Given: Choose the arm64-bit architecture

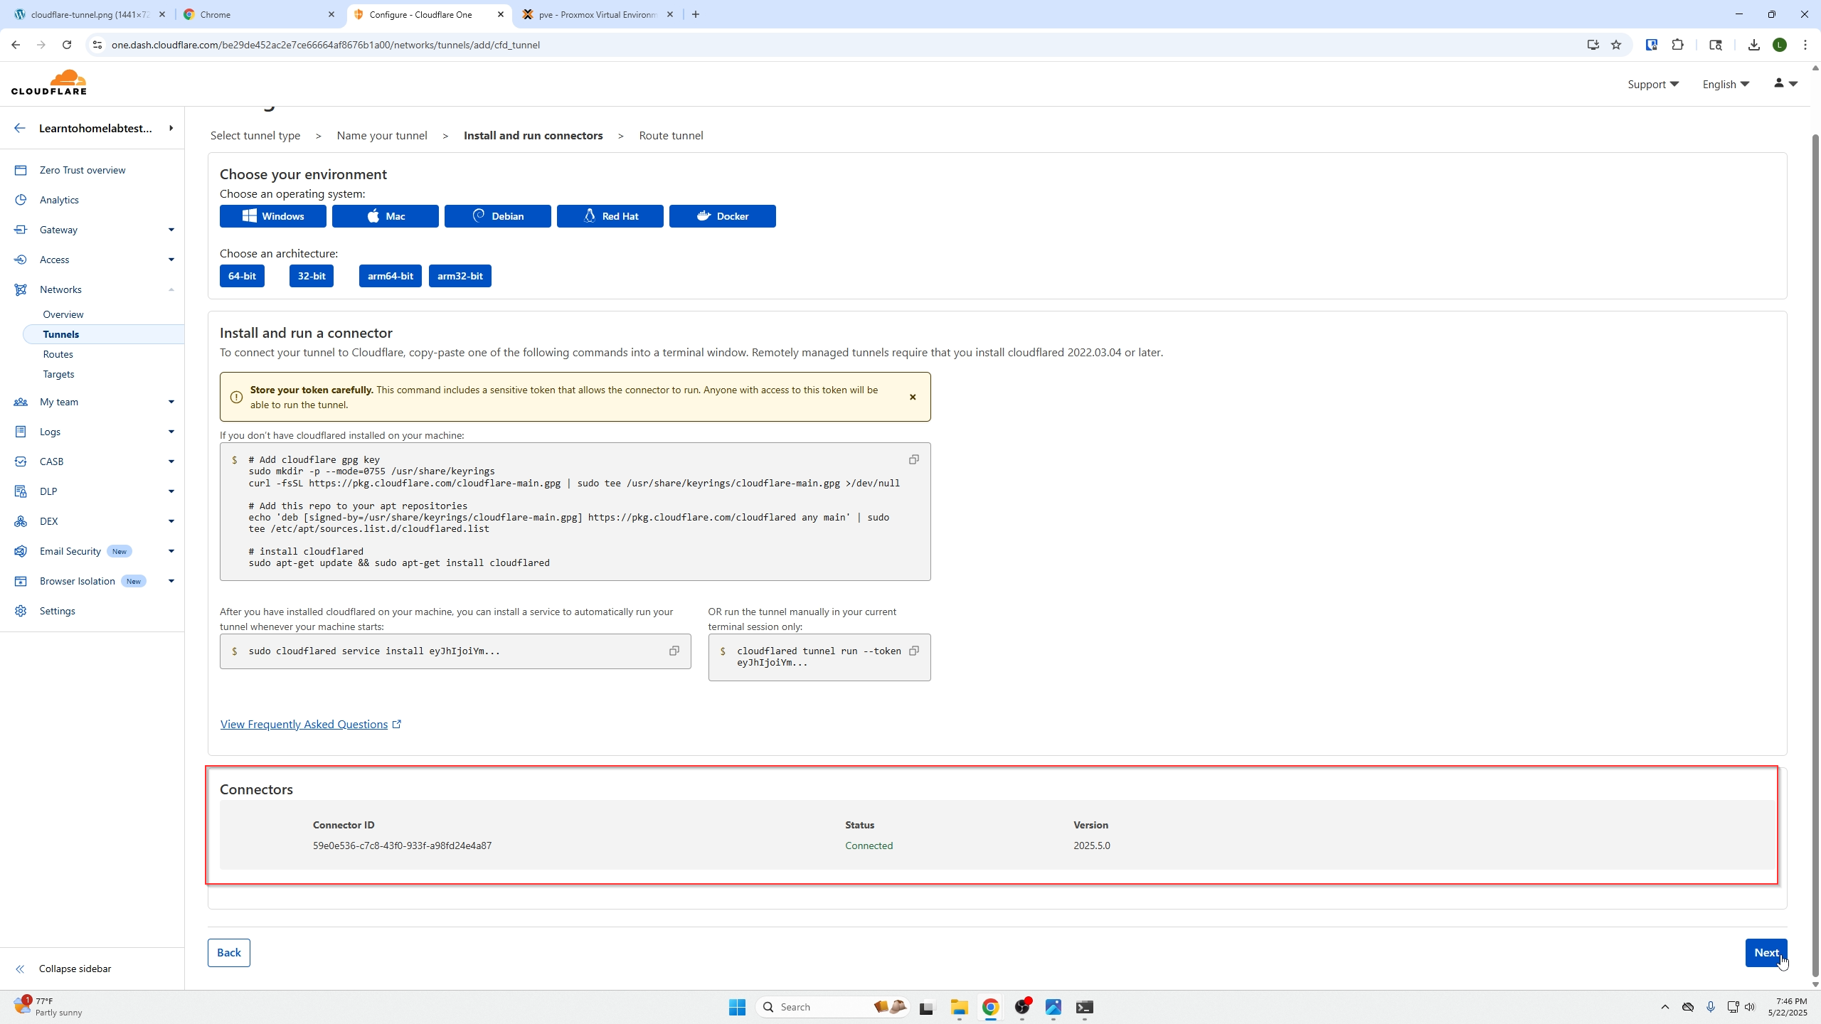Looking at the screenshot, I should 390,276.
